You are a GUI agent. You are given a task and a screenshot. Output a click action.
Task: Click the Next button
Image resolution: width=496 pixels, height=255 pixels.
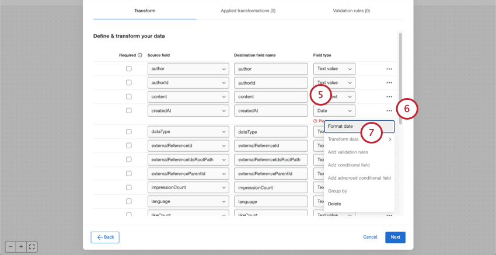click(395, 237)
